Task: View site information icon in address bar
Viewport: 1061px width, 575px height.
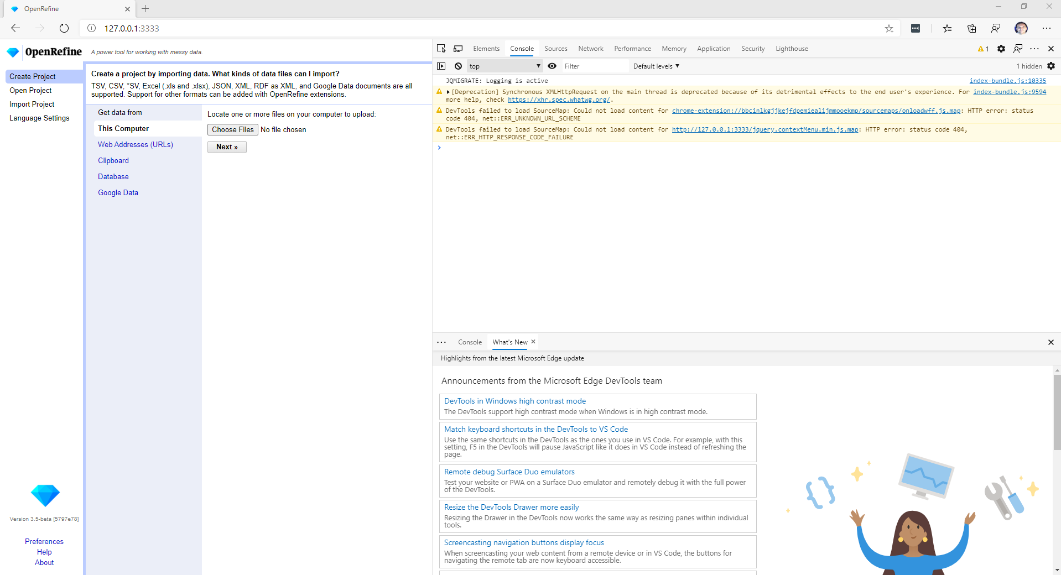Action: click(x=92, y=28)
